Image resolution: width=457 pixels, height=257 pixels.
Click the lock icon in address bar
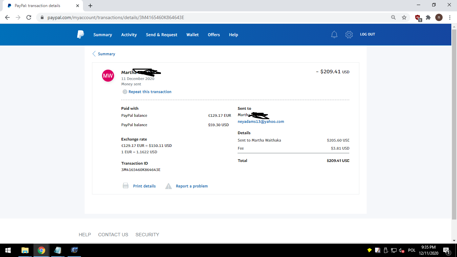tap(42, 17)
